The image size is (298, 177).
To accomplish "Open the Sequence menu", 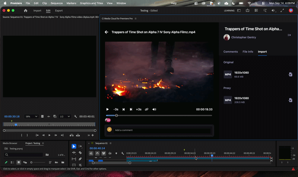I will pos(57,3).
